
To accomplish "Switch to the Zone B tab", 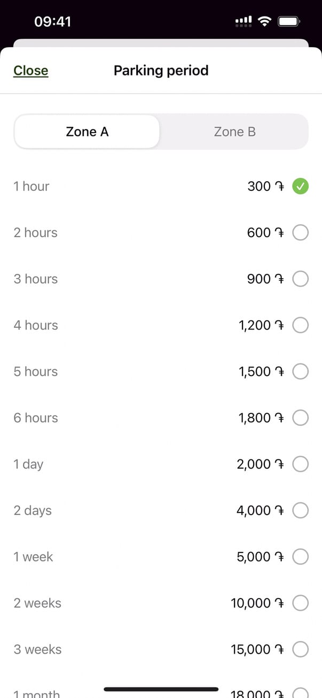I will pos(234,132).
